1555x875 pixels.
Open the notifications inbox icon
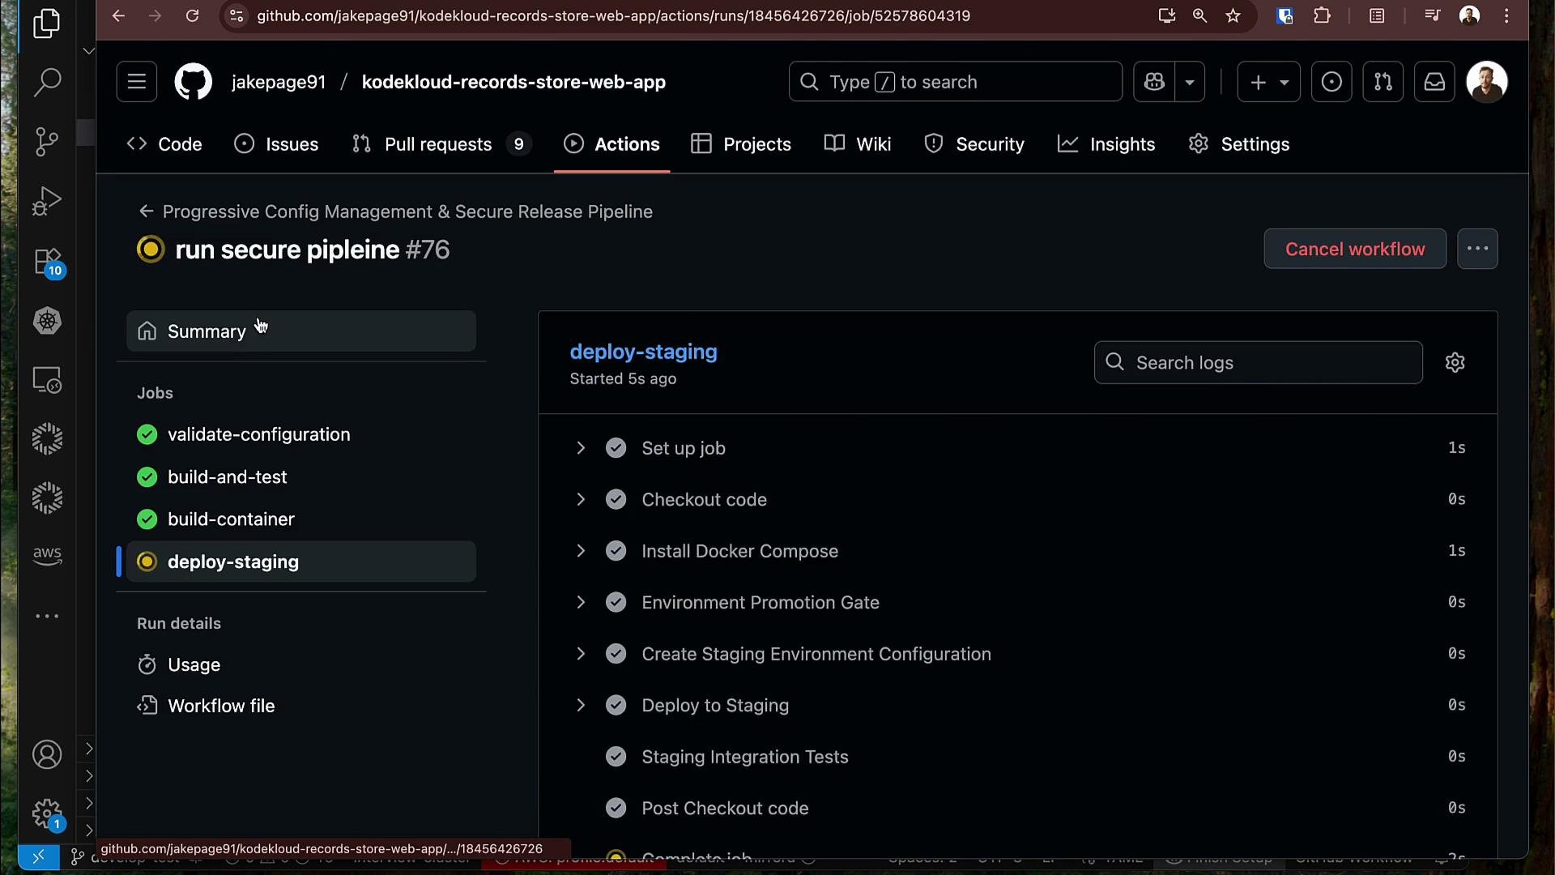pos(1434,82)
